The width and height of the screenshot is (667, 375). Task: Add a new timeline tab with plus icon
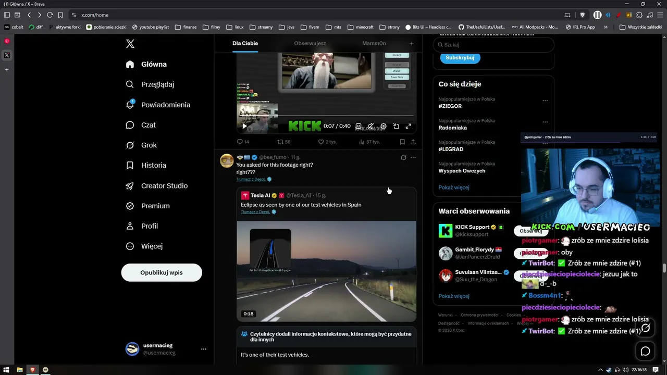411,43
